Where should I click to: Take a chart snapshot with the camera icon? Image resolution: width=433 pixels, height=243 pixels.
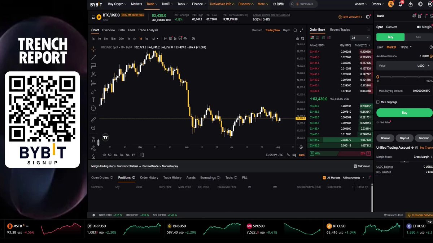[297, 39]
